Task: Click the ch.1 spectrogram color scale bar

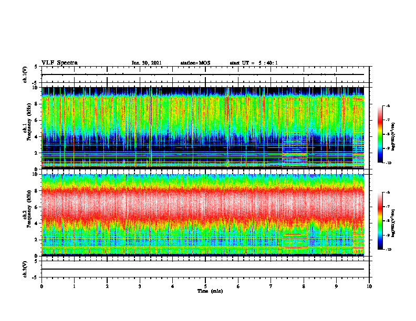Action: click(380, 134)
